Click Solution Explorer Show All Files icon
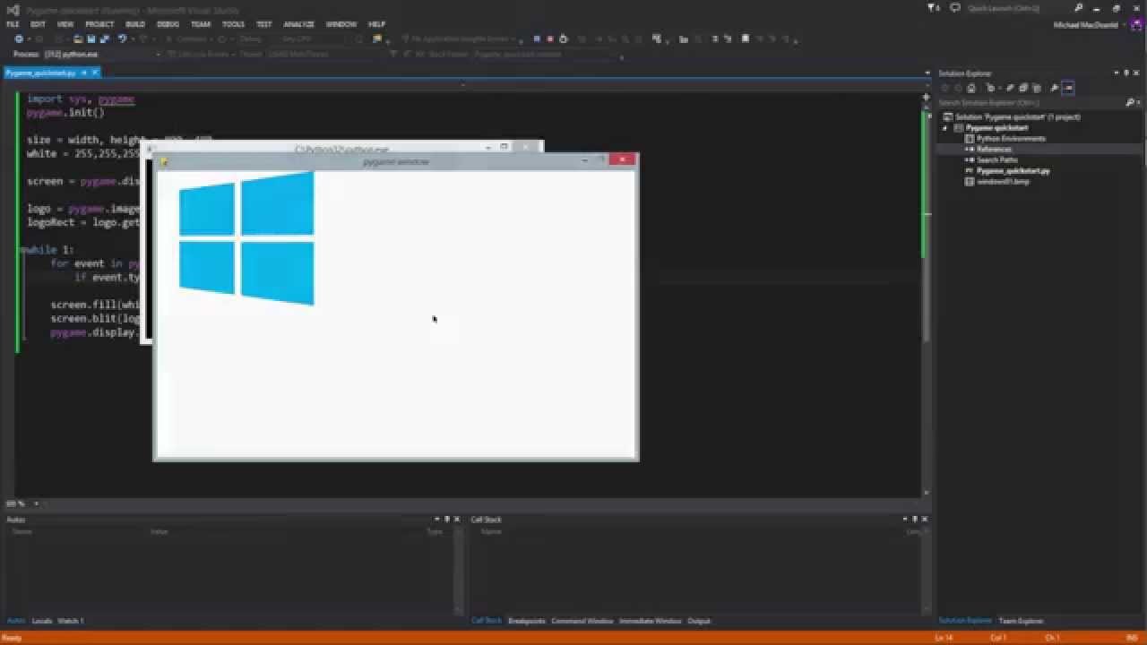1147x645 pixels. 1037,88
